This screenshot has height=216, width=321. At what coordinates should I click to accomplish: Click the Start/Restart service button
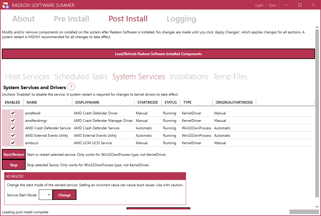pos(14,155)
